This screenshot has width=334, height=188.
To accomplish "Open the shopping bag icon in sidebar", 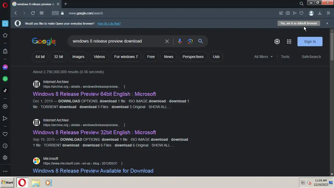I will (5, 51).
